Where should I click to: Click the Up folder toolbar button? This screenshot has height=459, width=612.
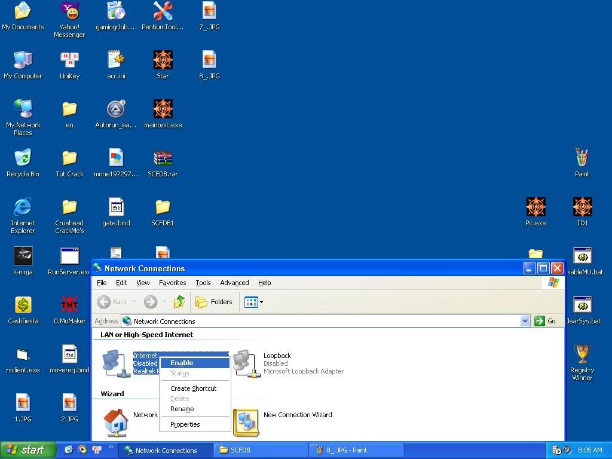(179, 302)
